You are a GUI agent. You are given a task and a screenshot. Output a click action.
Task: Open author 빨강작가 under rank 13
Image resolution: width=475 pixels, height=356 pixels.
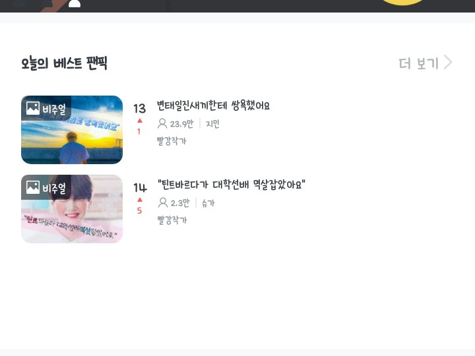pos(172,141)
